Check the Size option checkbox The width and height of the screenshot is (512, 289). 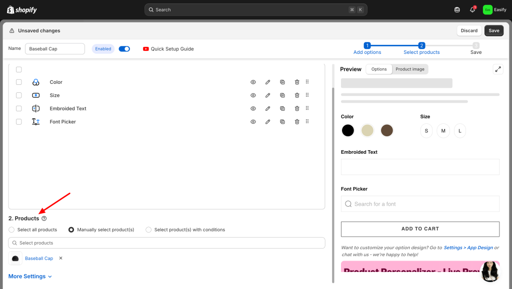pyautogui.click(x=19, y=95)
